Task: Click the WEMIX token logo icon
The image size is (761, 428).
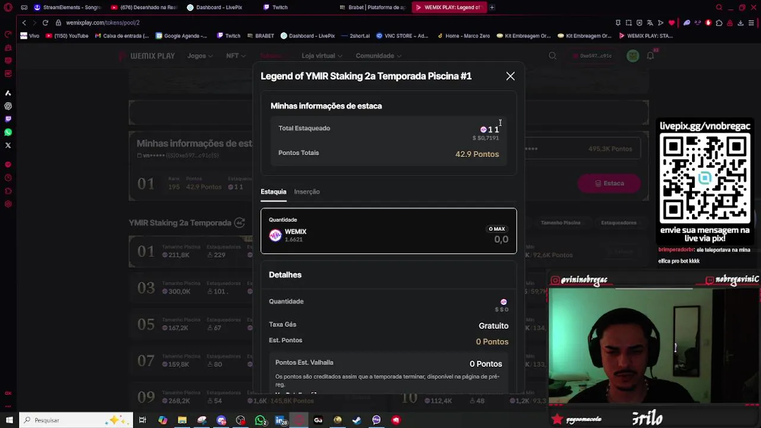Action: point(275,235)
